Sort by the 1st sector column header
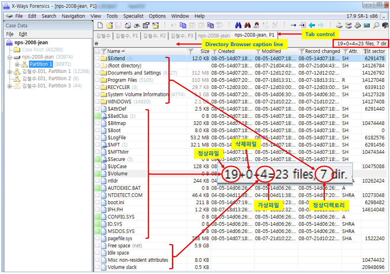This screenshot has width=390, height=274. (374, 51)
